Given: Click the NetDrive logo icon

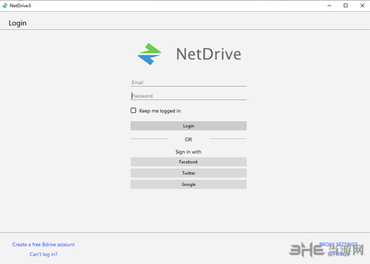Looking at the screenshot, I should [x=149, y=54].
